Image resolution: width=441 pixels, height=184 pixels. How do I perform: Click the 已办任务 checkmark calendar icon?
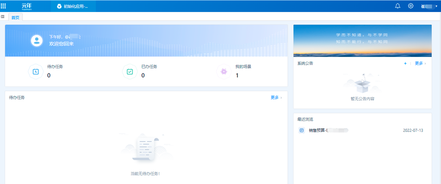pos(130,72)
